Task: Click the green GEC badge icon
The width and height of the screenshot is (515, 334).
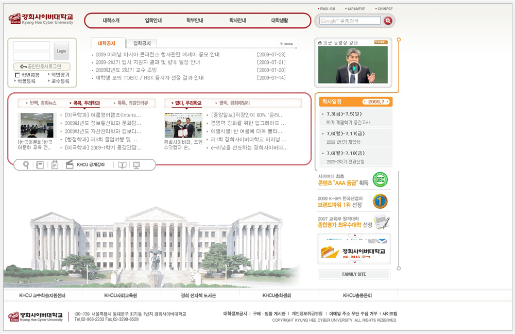Action: (380, 179)
